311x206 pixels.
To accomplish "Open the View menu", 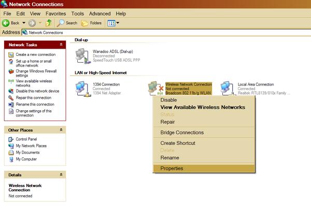I will tap(35, 13).
